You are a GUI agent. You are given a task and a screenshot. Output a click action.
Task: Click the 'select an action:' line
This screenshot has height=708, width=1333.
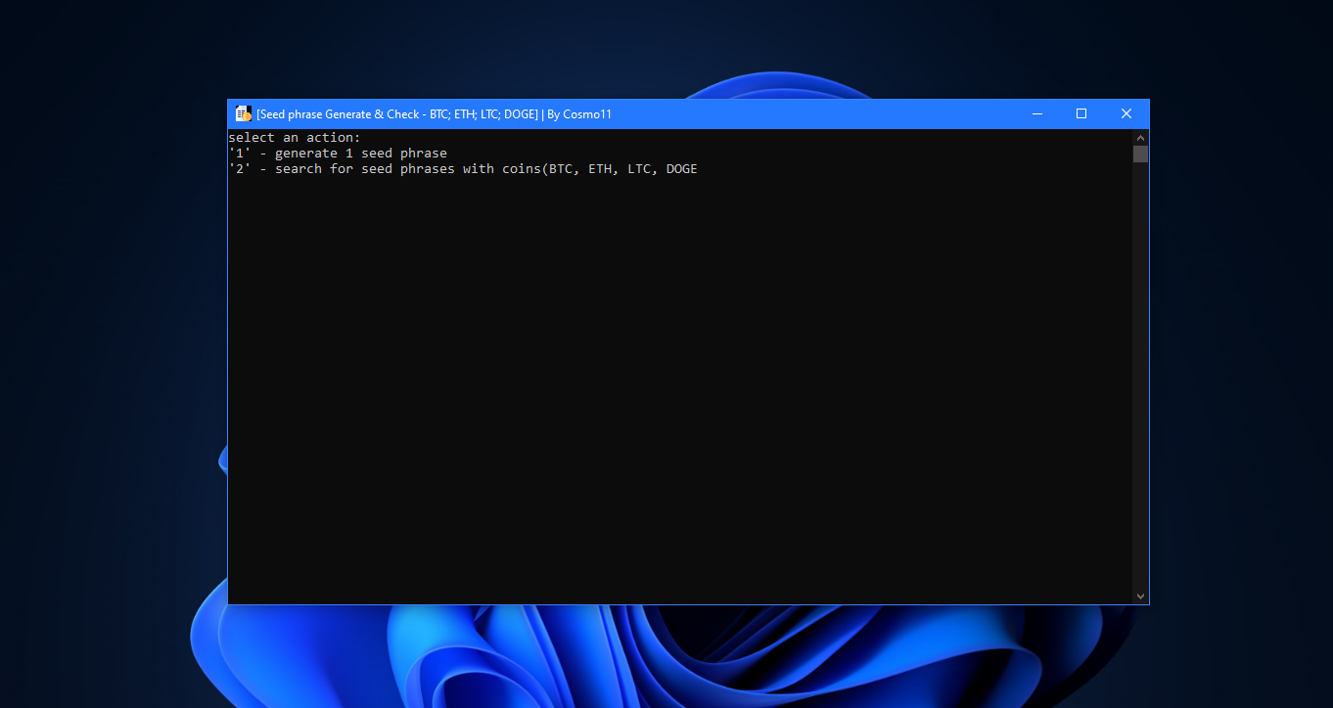pyautogui.click(x=295, y=138)
